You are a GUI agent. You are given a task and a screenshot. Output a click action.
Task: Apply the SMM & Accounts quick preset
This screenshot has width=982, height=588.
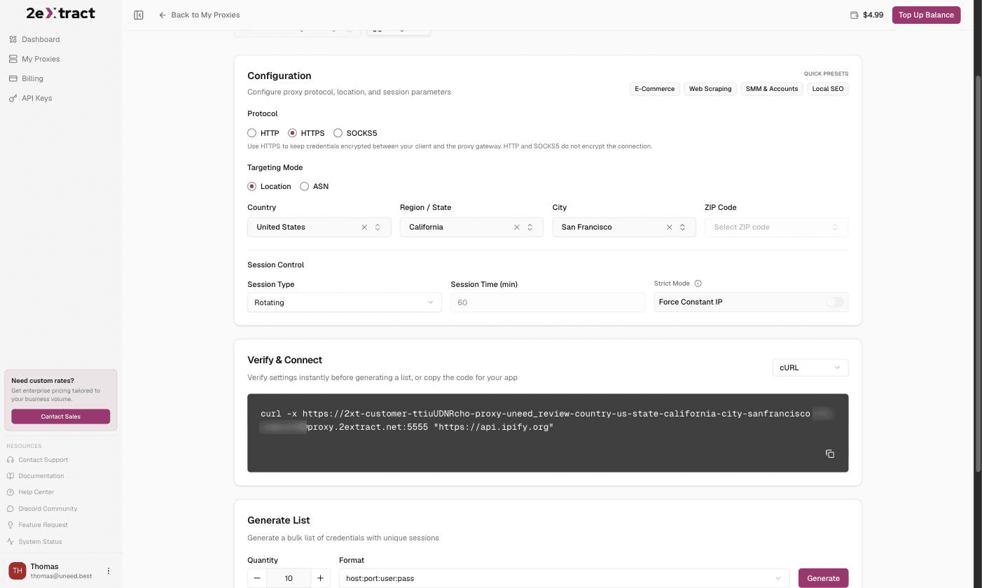[771, 89]
